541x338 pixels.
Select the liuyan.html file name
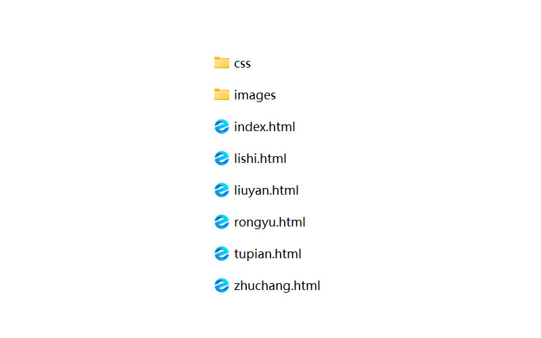[x=266, y=191]
